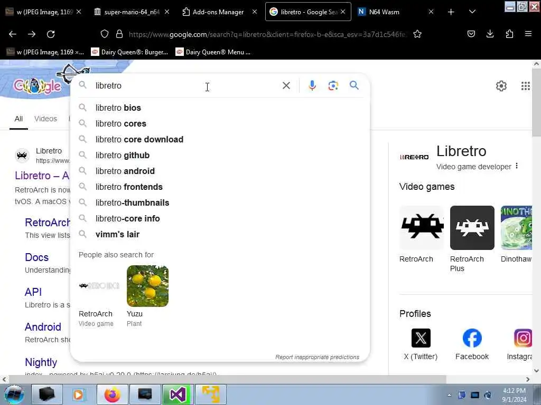Click inside the libretro search field
541x405 pixels.
point(186,85)
